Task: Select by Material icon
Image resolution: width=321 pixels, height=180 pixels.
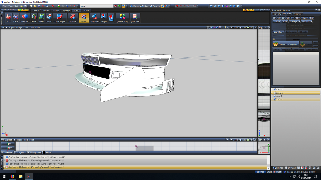Action: (x=122, y=17)
